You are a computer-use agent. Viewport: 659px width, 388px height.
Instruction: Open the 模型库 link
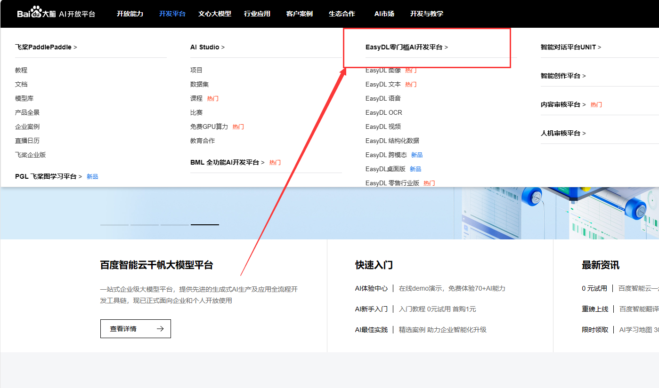[x=24, y=98]
